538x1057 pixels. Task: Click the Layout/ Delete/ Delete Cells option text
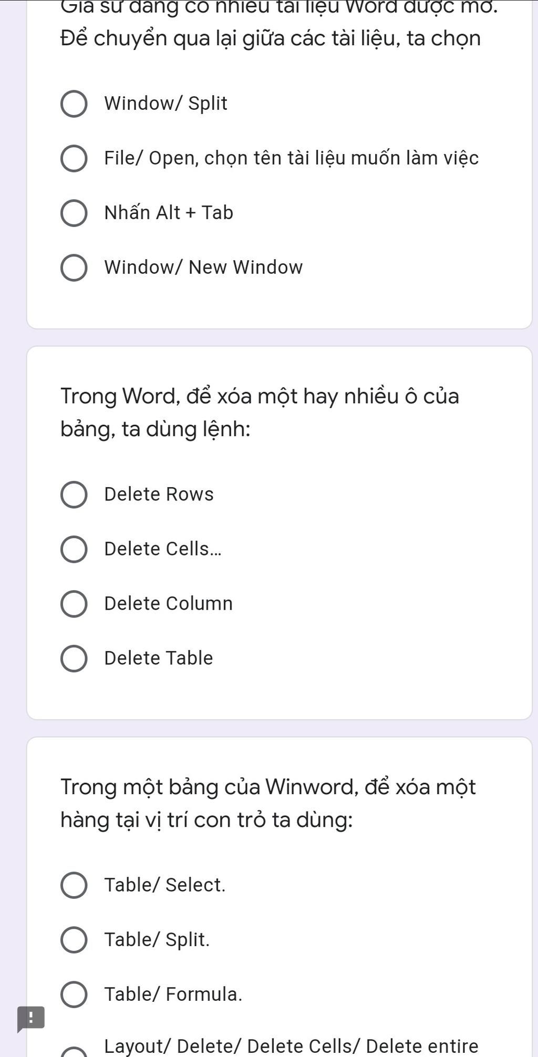coord(291,1046)
